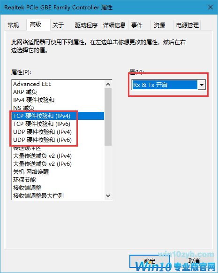The width and height of the screenshot is (218, 273).
Task: Open the 值 dropdown arrow
Action: 202,85
